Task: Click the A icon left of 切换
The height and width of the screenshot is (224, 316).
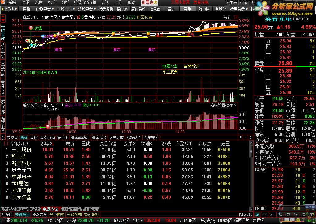Action: click(2, 9)
